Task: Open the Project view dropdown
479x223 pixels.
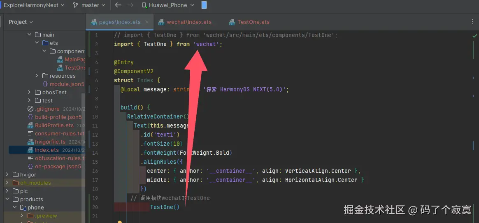Action: click(21, 22)
